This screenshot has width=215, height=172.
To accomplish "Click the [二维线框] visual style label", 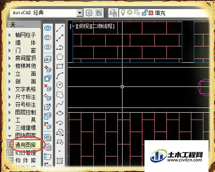I will 103,26.
